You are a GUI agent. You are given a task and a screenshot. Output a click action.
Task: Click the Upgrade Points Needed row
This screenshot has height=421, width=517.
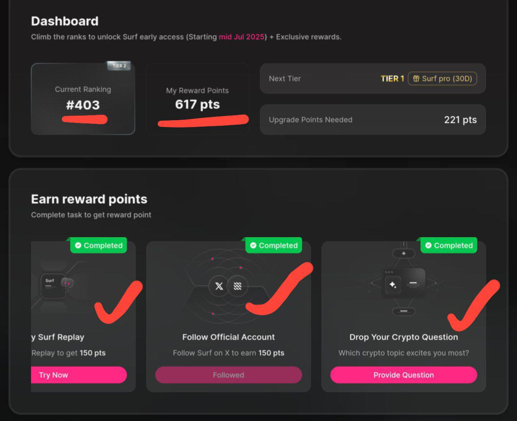[x=373, y=120]
